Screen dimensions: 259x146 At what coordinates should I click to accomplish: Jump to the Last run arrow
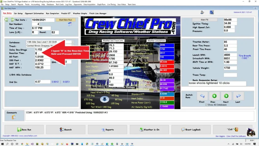238,96
